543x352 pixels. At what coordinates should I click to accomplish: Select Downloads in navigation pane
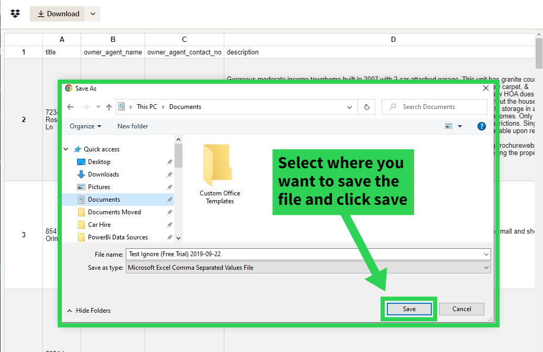click(103, 174)
